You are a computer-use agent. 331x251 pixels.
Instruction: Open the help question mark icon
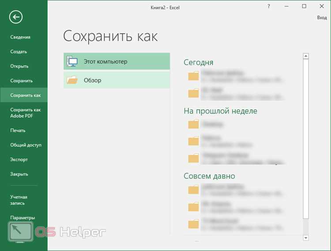coord(268,6)
